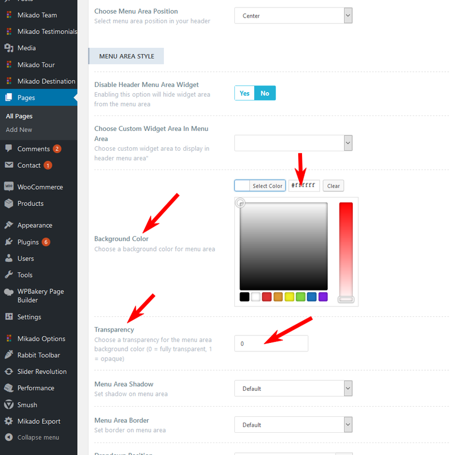Click the Mikado Team sidebar icon
This screenshot has height=455, width=450.
pos(9,15)
